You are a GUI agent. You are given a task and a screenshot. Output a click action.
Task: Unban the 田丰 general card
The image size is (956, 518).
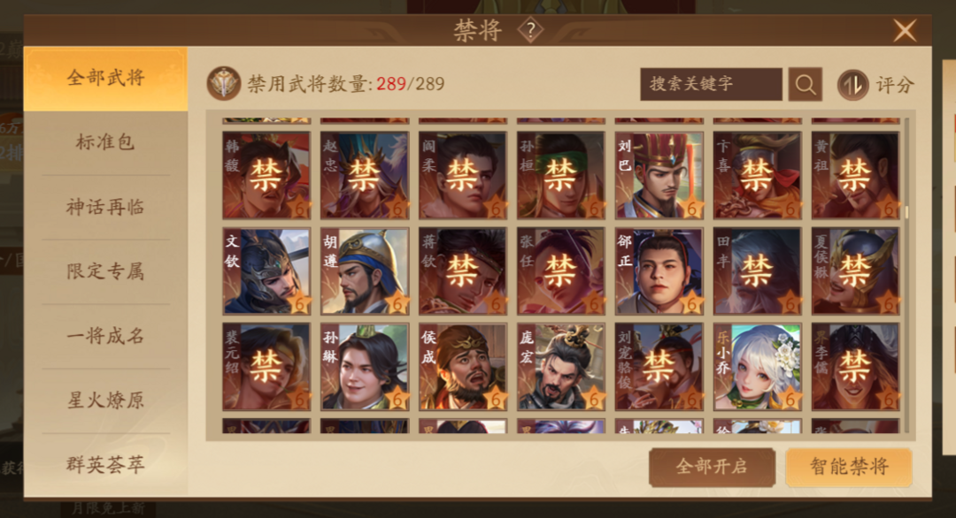pyautogui.click(x=757, y=270)
